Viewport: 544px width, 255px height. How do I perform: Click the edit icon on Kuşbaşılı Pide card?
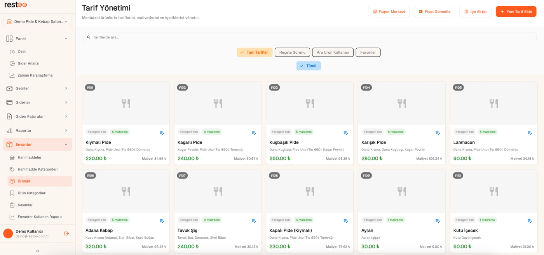(346, 133)
